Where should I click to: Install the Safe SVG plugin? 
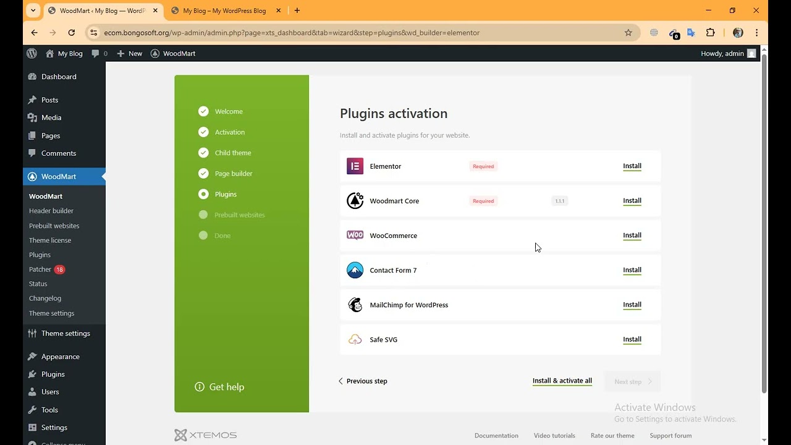point(632,339)
